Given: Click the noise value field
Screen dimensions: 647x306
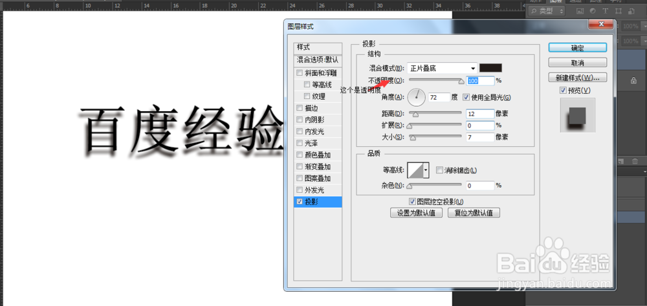Looking at the screenshot, I should coord(480,186).
